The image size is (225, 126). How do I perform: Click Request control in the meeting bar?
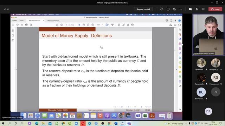143,9
